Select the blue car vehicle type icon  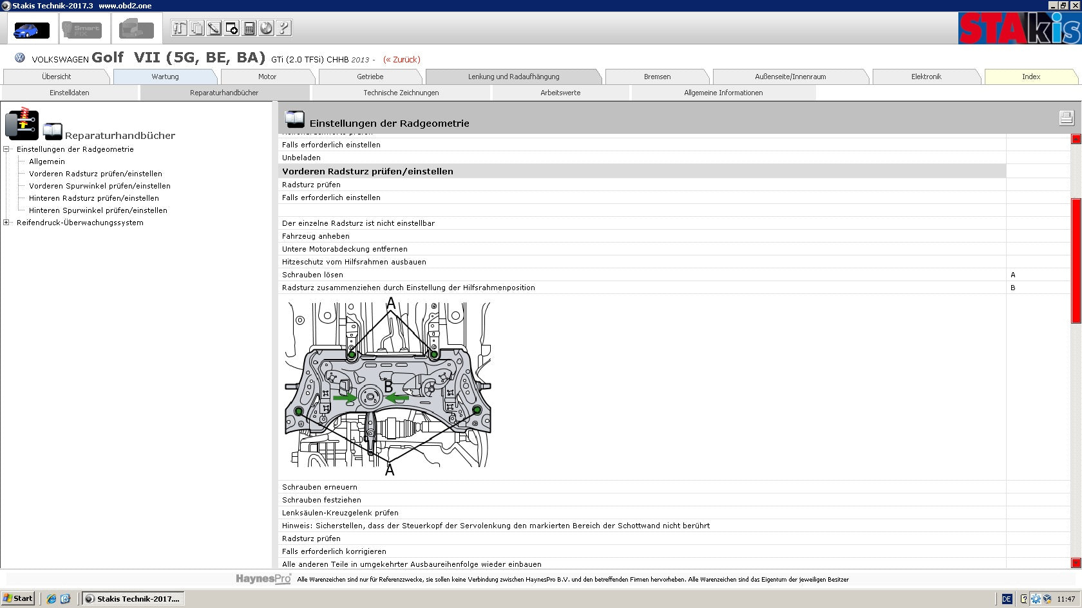pyautogui.click(x=31, y=30)
